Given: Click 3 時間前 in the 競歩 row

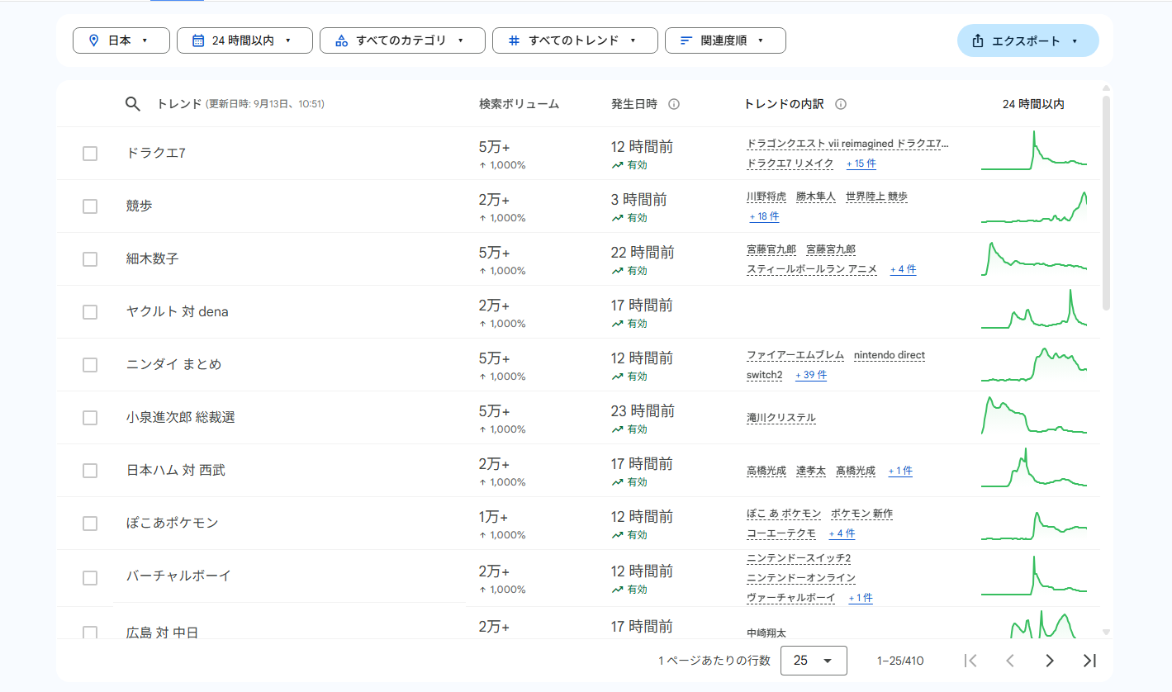Looking at the screenshot, I should pos(639,200).
